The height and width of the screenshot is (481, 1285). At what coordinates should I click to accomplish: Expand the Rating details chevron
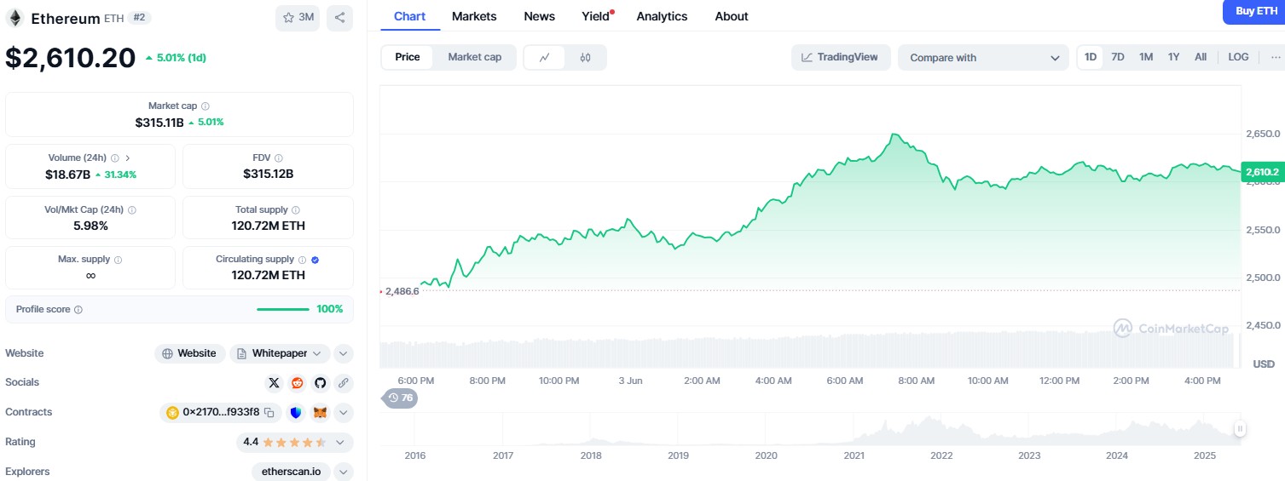[340, 442]
